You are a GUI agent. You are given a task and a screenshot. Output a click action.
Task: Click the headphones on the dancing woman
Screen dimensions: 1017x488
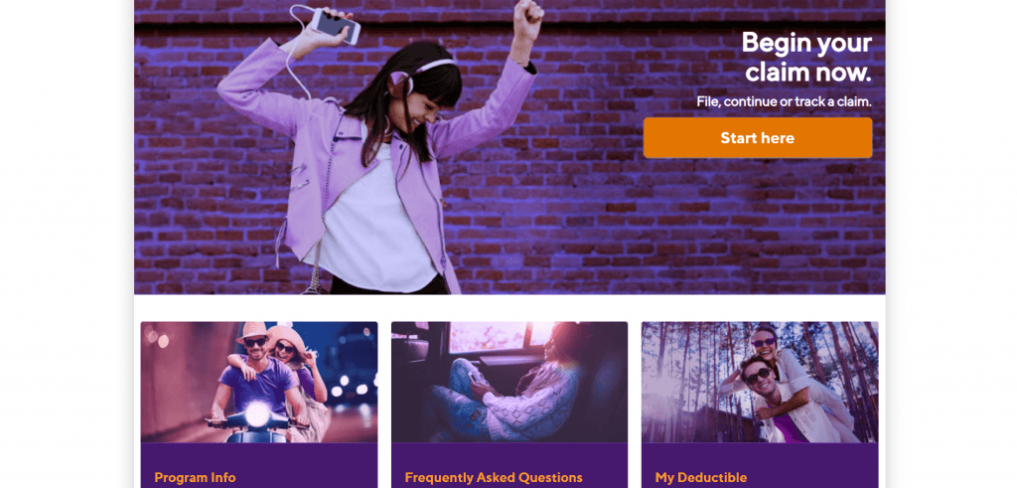point(415,74)
